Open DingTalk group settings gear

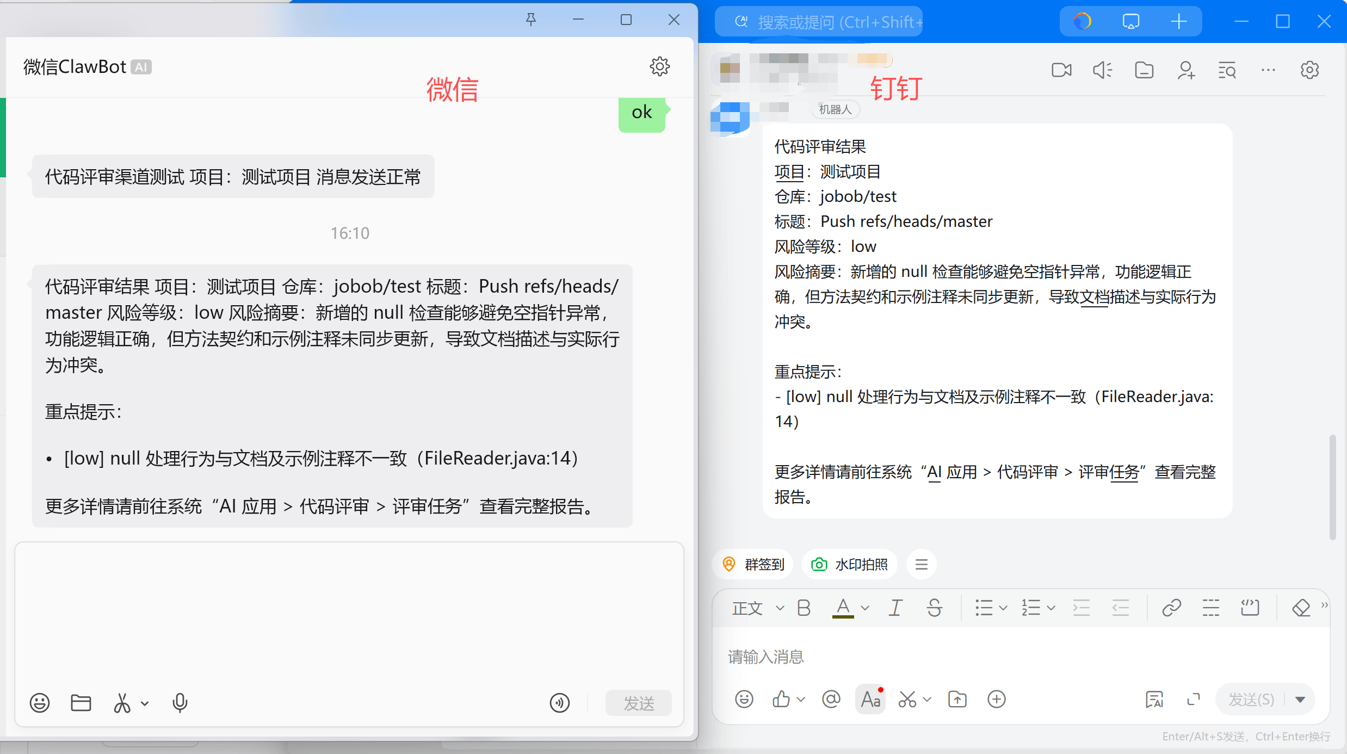[x=1309, y=70]
